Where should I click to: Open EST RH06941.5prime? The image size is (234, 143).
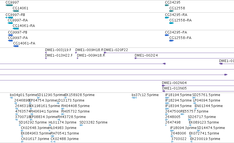tap(44, 111)
